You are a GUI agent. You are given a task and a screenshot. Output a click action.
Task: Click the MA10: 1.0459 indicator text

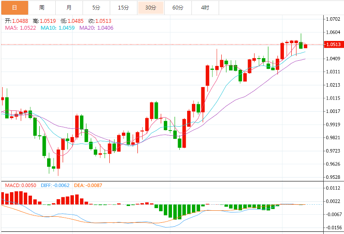(58, 28)
